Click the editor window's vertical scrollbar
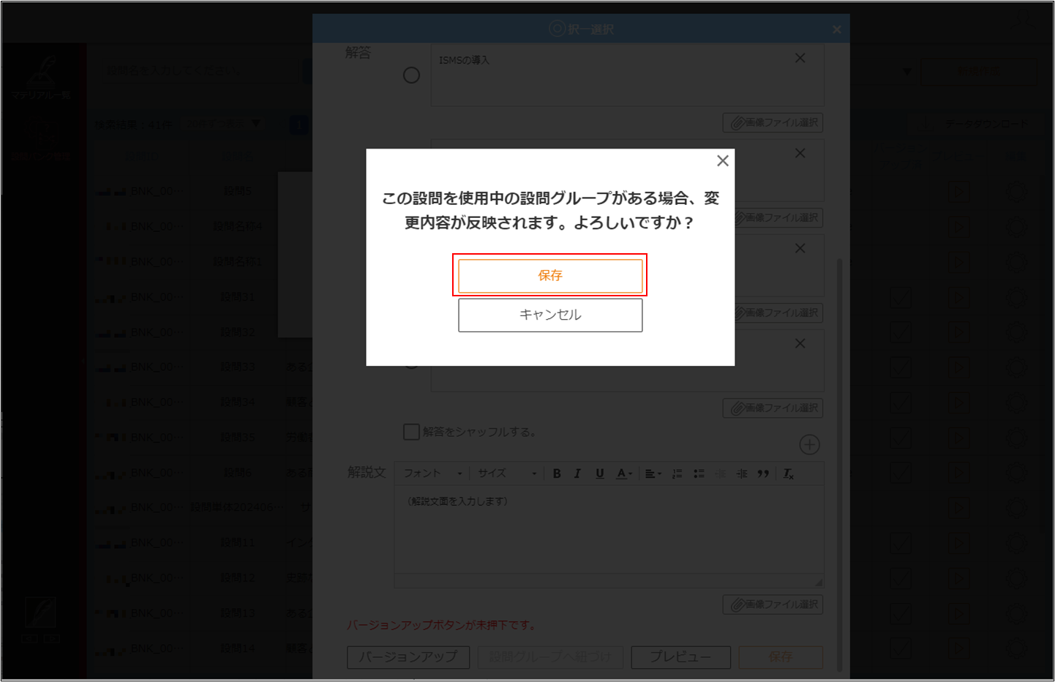 [x=839, y=465]
